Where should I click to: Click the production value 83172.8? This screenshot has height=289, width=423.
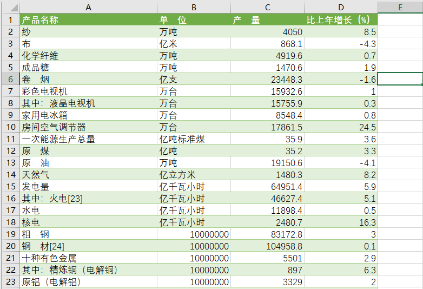268,234
